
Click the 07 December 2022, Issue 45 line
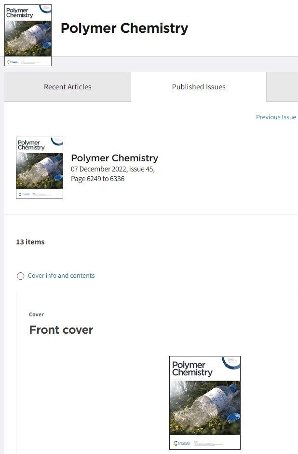click(x=113, y=169)
